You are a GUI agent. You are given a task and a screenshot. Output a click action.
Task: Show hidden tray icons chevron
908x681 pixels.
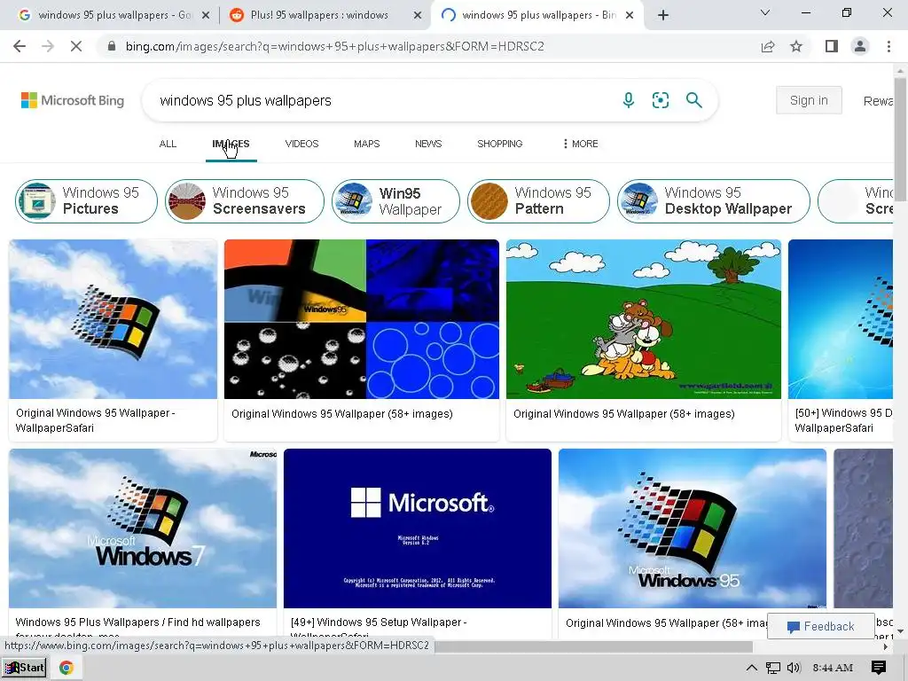pyautogui.click(x=751, y=668)
